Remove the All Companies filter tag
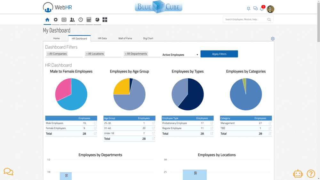 48,54
